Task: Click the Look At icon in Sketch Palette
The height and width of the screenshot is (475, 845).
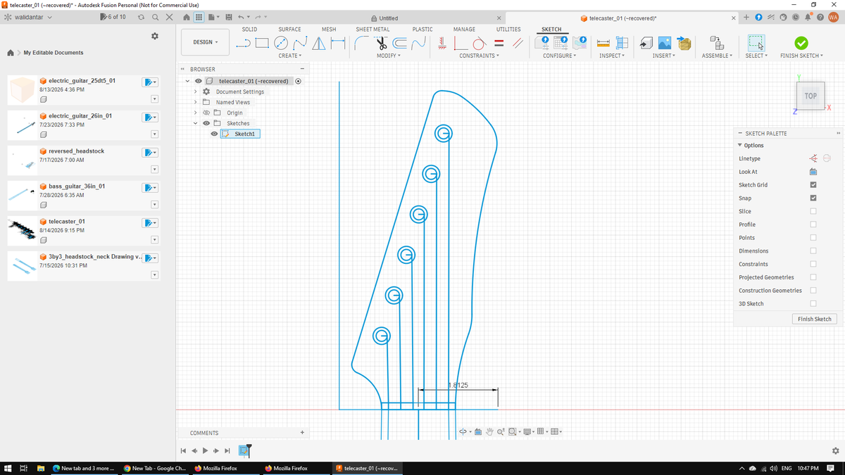Action: [x=813, y=172]
